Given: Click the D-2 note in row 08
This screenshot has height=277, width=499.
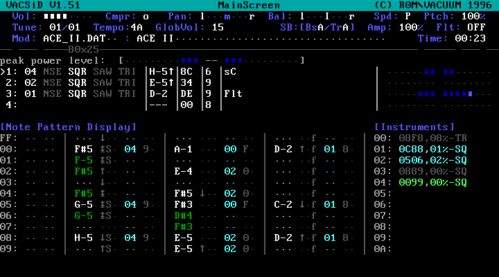Looking at the screenshot, I should coord(283,238).
